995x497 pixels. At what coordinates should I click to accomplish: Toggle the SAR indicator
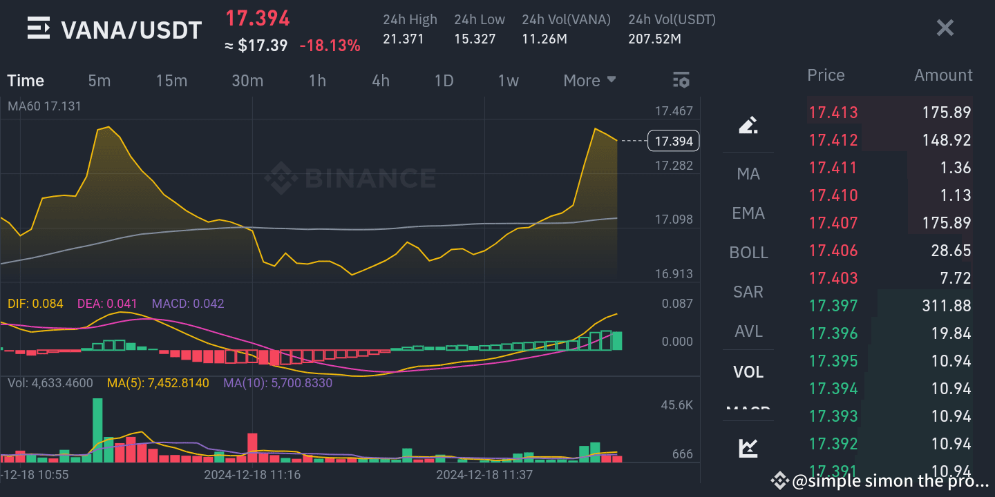pos(748,292)
